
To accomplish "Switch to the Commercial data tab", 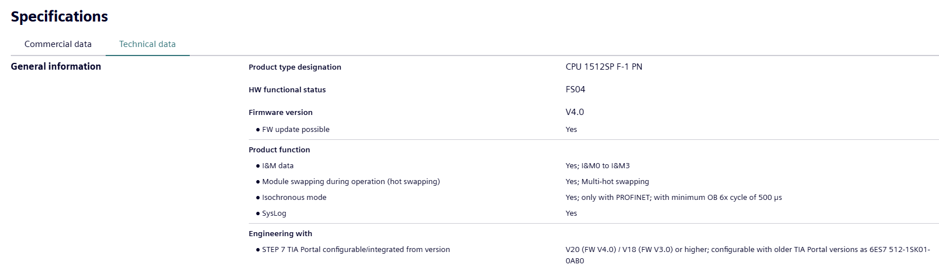I will [58, 44].
